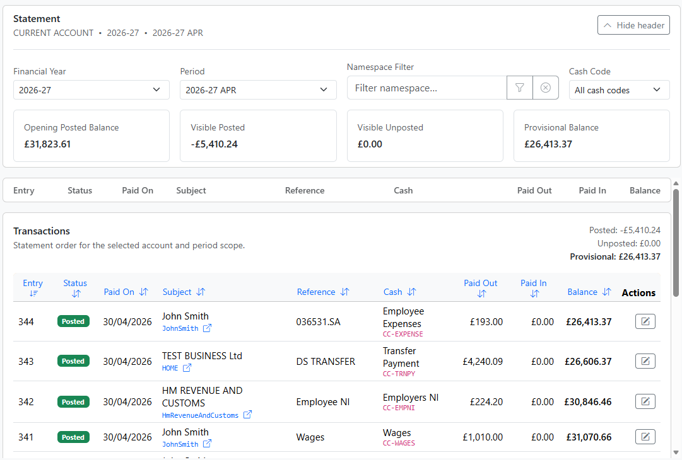682x460 pixels.
Task: Open the JohnSmith link in entry 341
Action: tap(180, 444)
